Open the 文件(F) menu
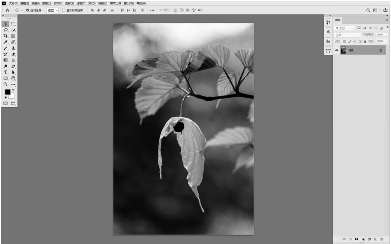Image resolution: width=391 pixels, height=244 pixels. tap(13, 3)
